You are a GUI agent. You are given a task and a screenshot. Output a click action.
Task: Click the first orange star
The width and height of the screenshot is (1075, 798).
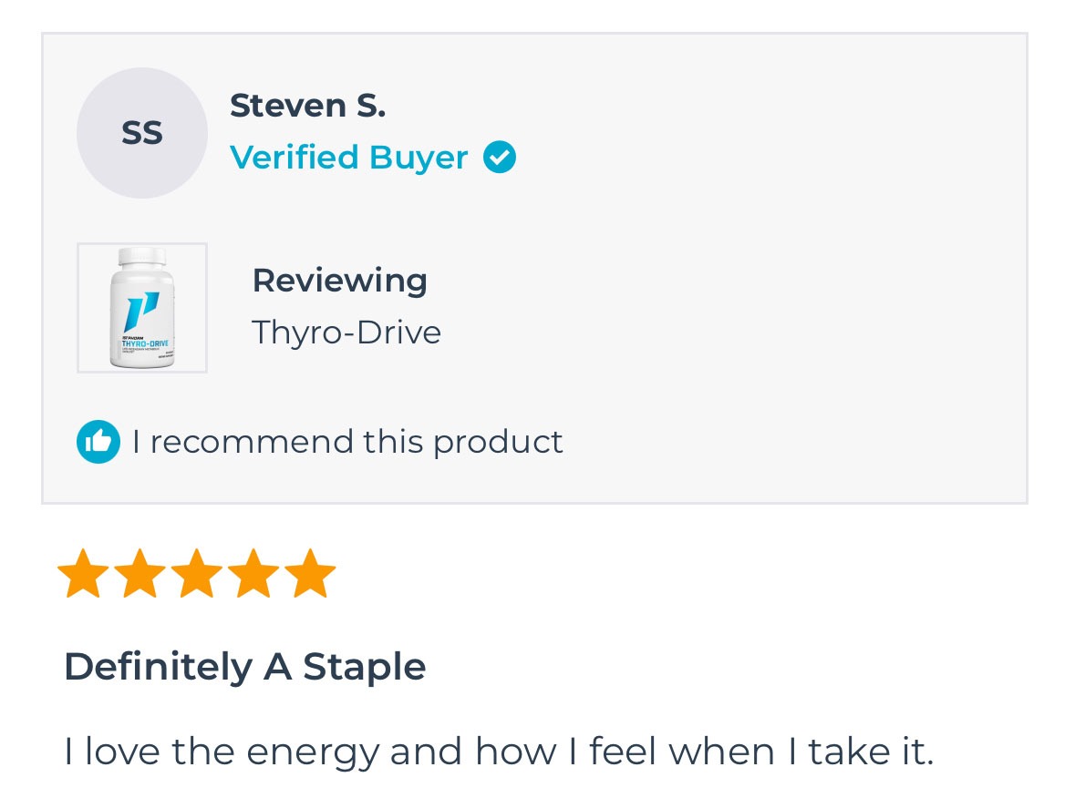(x=84, y=573)
